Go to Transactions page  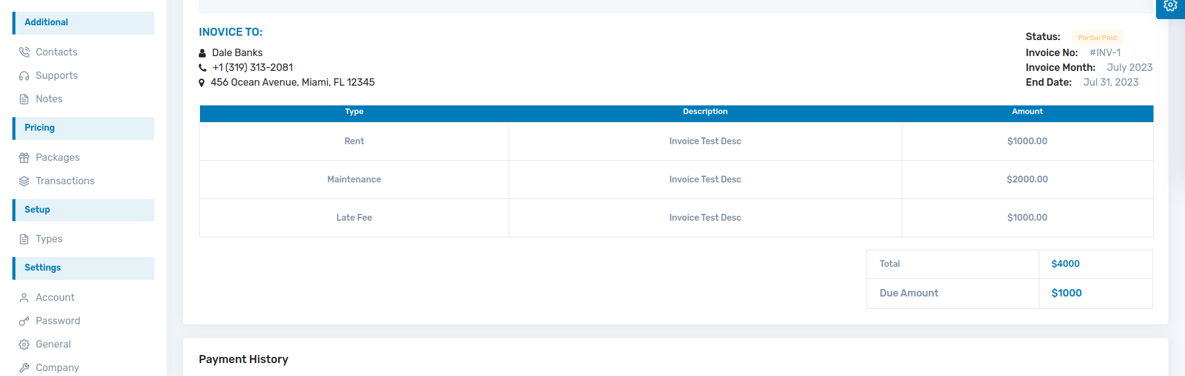pyautogui.click(x=65, y=181)
